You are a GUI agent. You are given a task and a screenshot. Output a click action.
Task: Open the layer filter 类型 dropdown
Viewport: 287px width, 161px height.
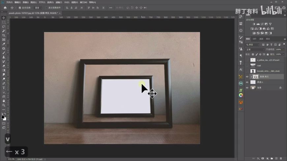253,44
